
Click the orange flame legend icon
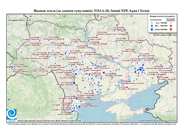tap(171, 29)
